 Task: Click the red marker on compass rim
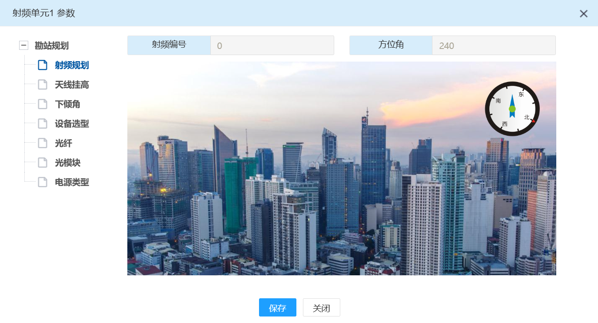click(533, 121)
